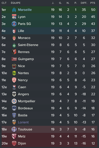The height and width of the screenshot is (148, 99).
Task: Click the Dijon red club crest
Action: 14,143
